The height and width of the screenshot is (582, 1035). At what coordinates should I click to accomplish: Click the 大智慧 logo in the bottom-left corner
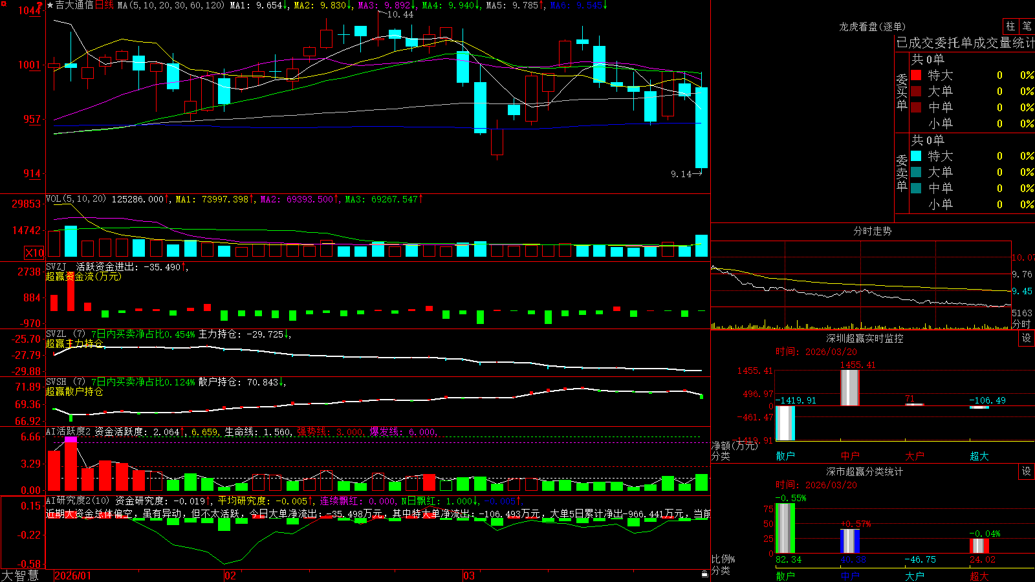pyautogui.click(x=20, y=576)
